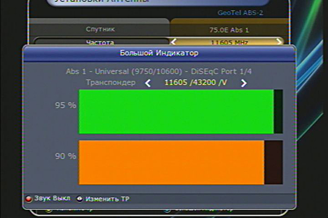The height and width of the screenshot is (218, 328).
Task: Click the 11605 /43200 /V transponder value
Action: tap(195, 83)
